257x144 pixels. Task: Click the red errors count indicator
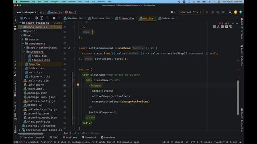pos(221,23)
